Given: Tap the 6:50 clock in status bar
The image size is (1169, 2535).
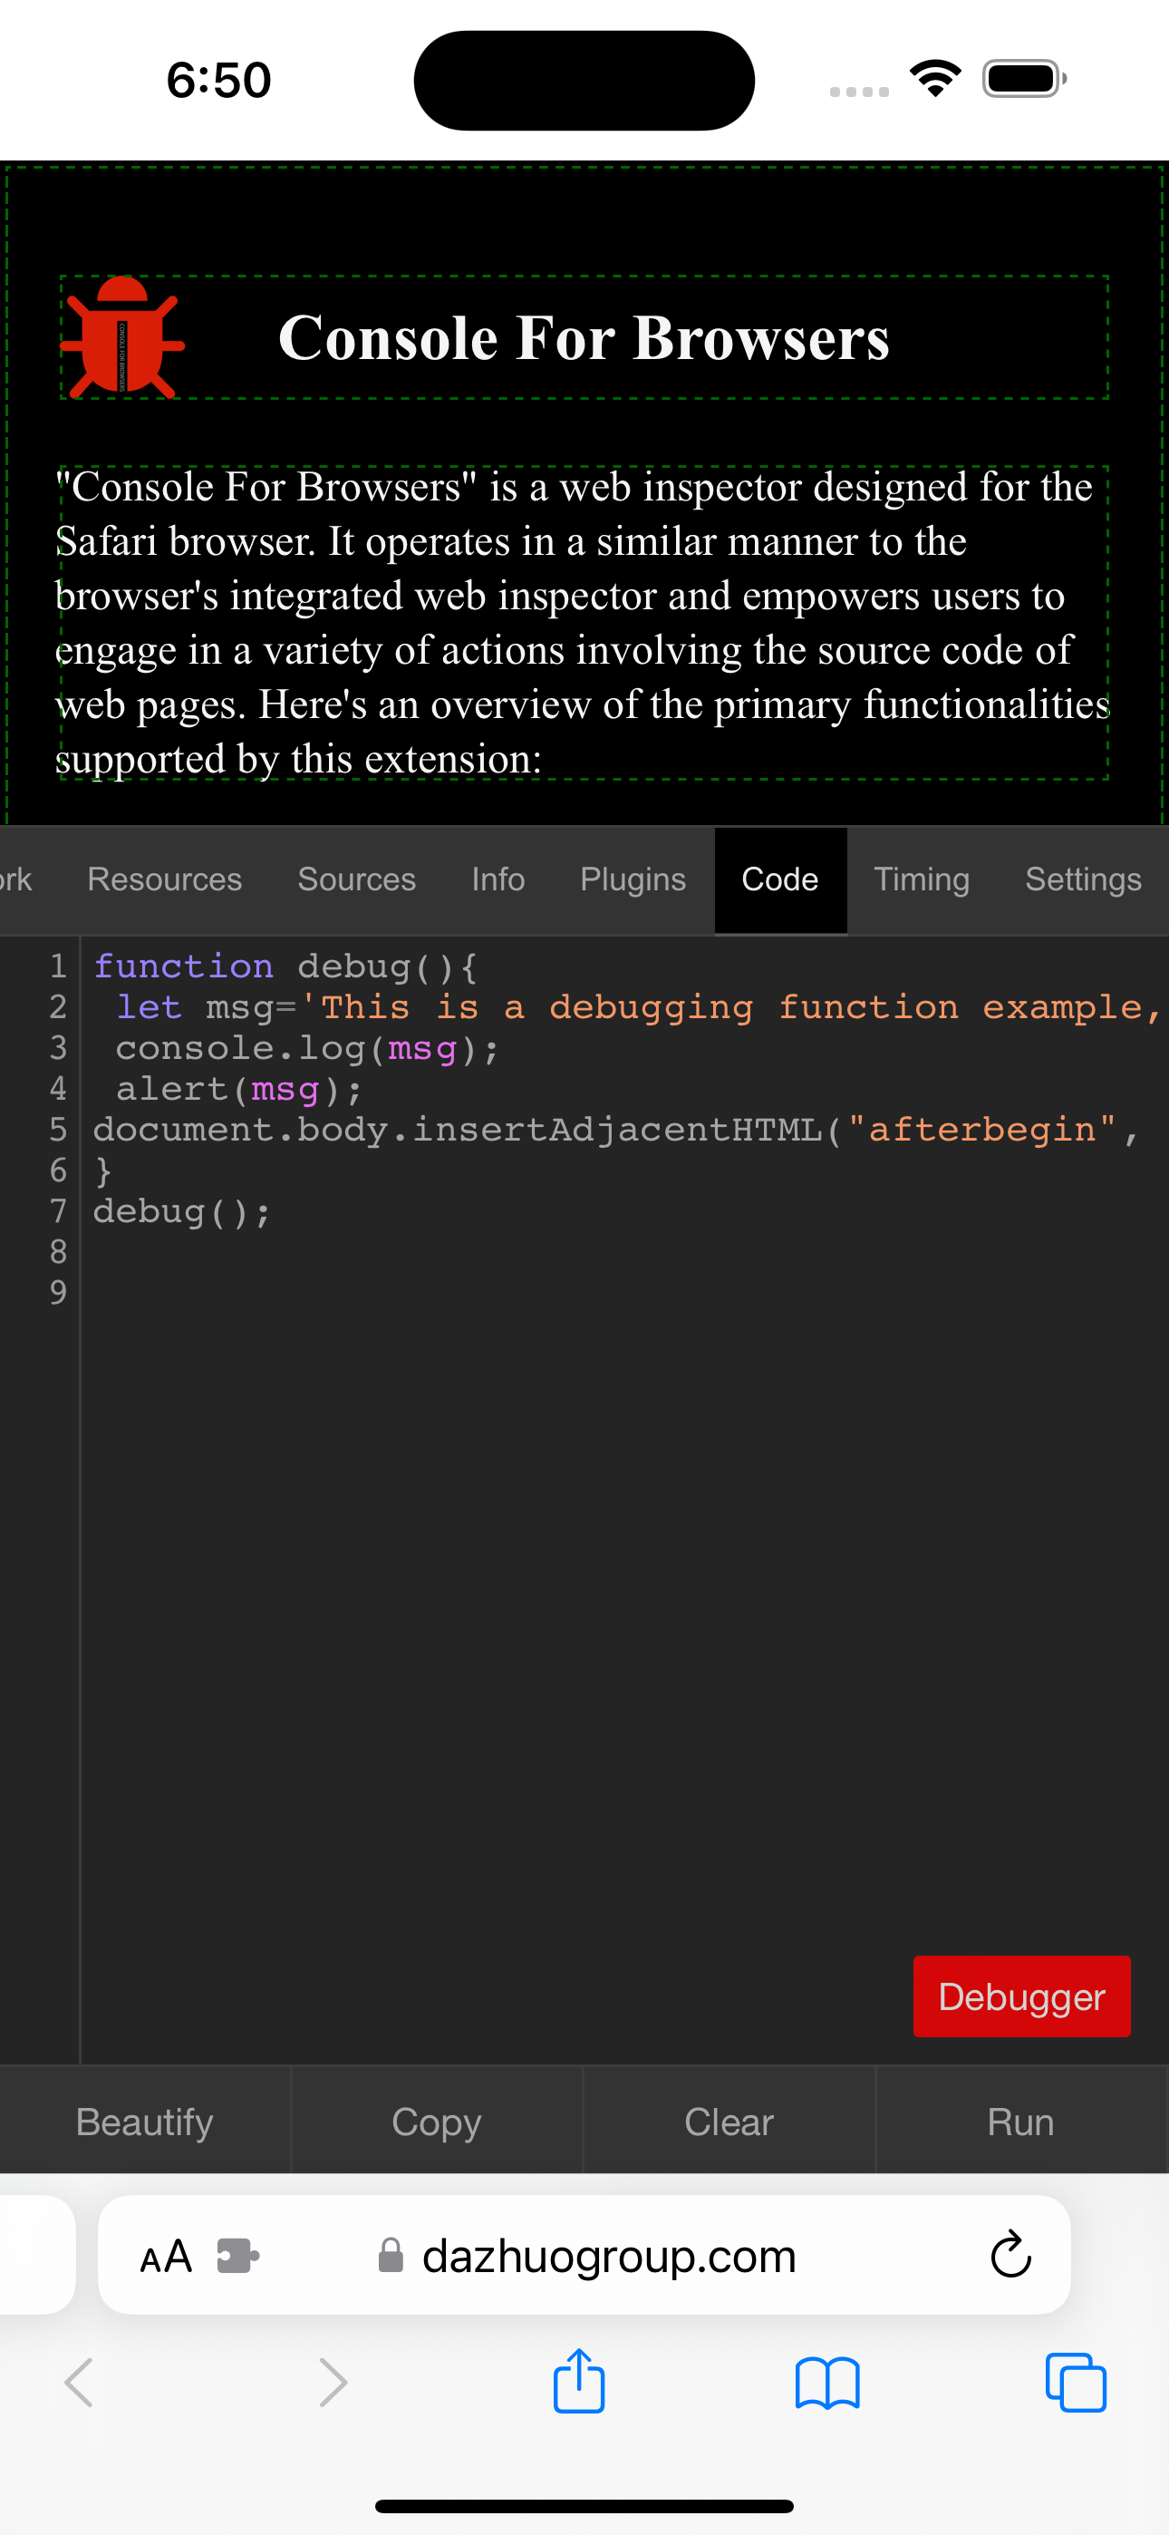Looking at the screenshot, I should coord(218,80).
